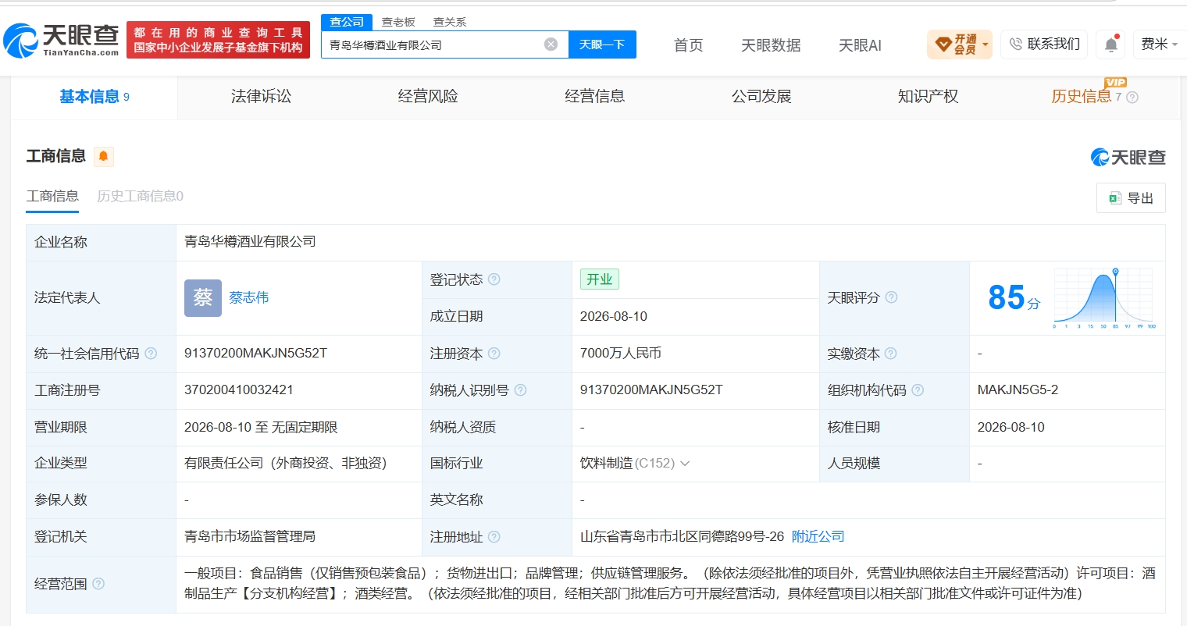This screenshot has width=1187, height=626.
Task: Click help icon beside 实缴资本
Action: 890,354
